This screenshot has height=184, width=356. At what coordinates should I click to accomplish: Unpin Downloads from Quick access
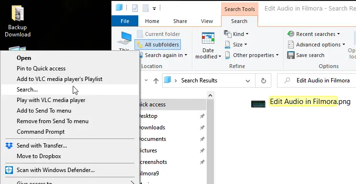coord(202,127)
